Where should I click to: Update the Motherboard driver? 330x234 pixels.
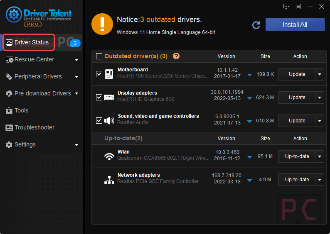click(x=297, y=74)
